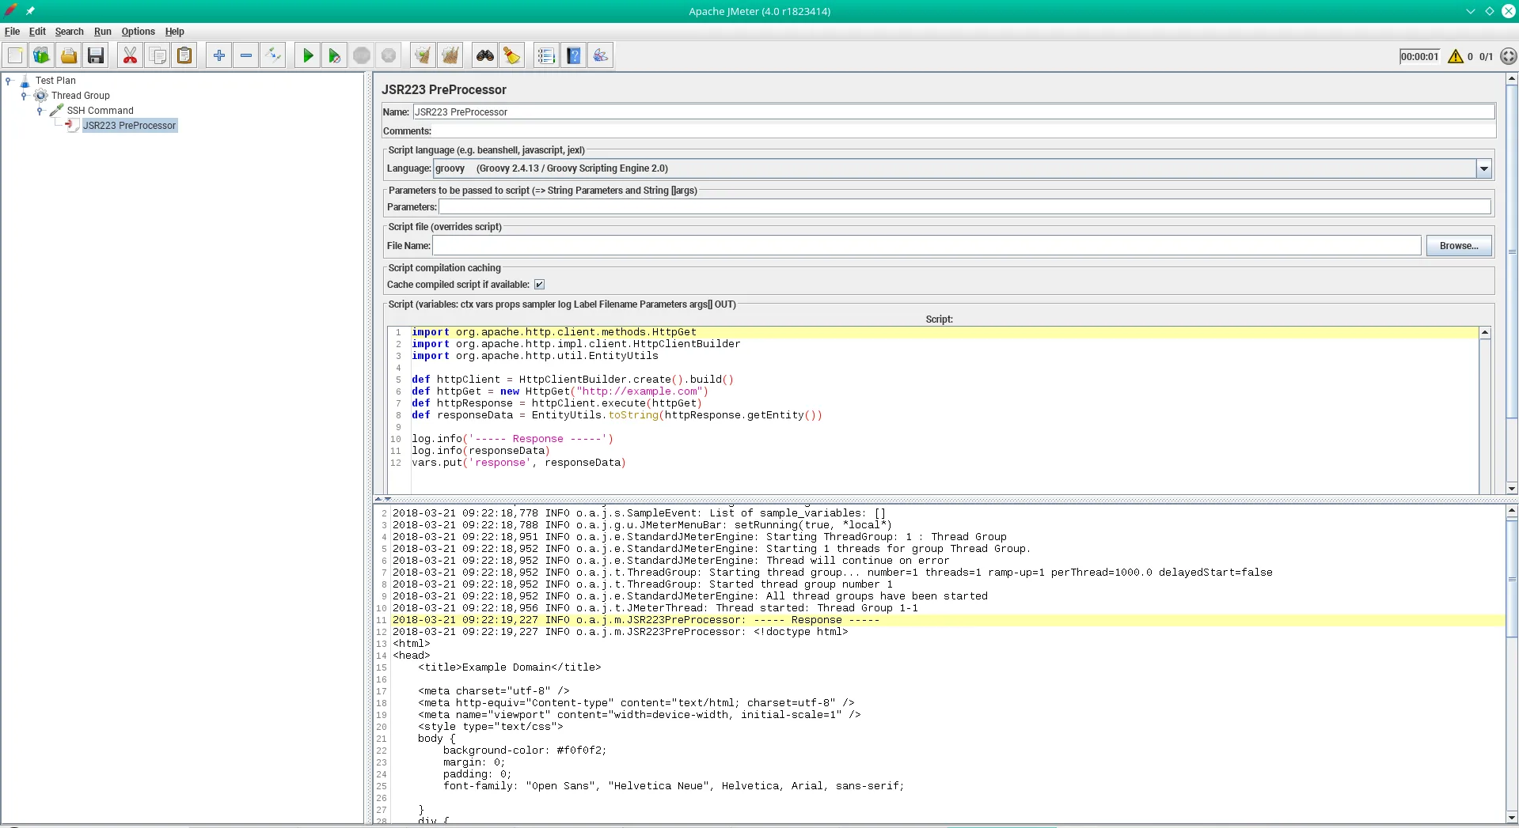The image size is (1519, 828).
Task: Collapse the SSH Command tree node
Action: (40, 111)
